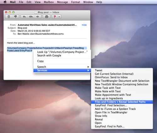Click the Reply All double-arrow icon
The image size is (157, 133).
tap(31, 17)
